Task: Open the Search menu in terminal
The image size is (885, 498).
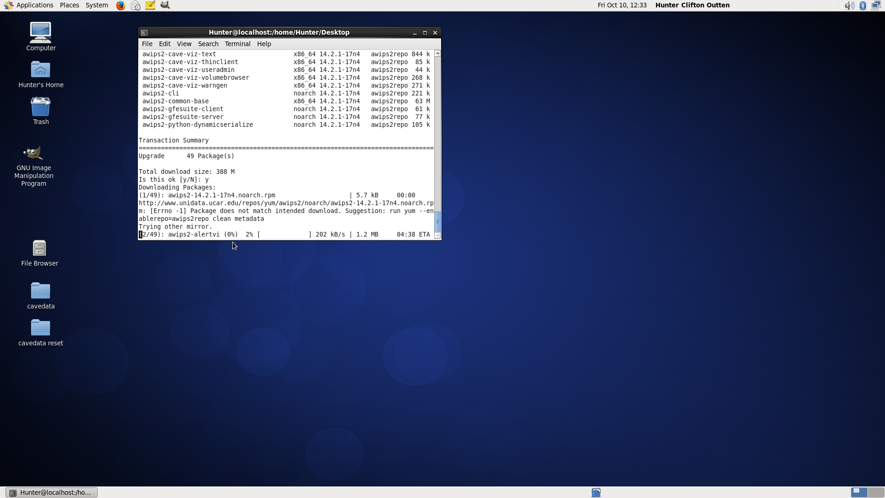Action: [208, 44]
